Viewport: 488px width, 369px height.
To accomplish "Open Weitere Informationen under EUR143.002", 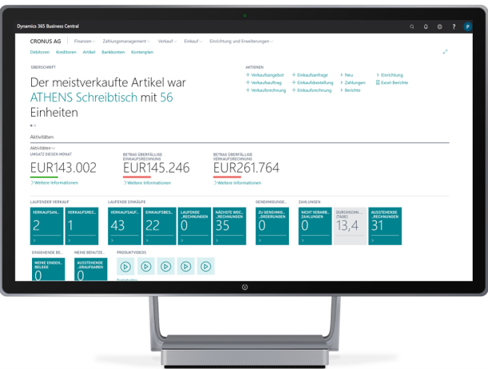I will (54, 183).
